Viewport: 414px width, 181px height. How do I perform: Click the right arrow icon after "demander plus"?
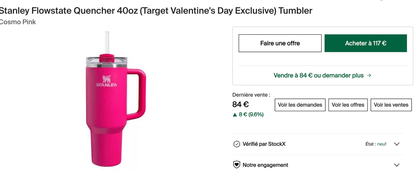(x=369, y=75)
